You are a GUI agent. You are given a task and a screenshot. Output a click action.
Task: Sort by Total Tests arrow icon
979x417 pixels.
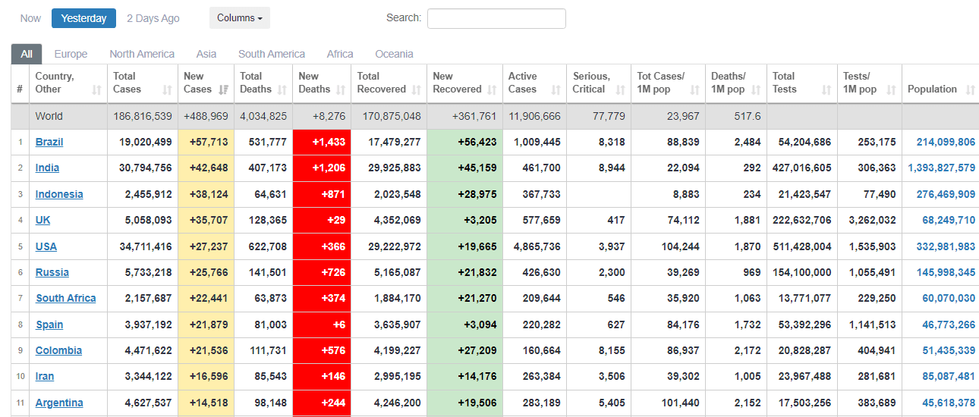click(826, 90)
